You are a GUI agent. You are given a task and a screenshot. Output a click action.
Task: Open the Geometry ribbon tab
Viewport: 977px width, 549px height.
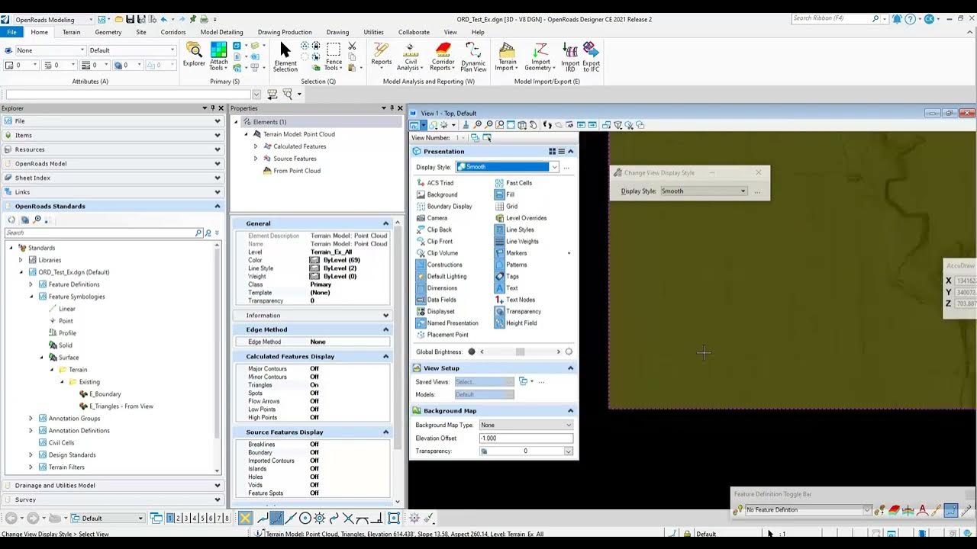pos(108,32)
